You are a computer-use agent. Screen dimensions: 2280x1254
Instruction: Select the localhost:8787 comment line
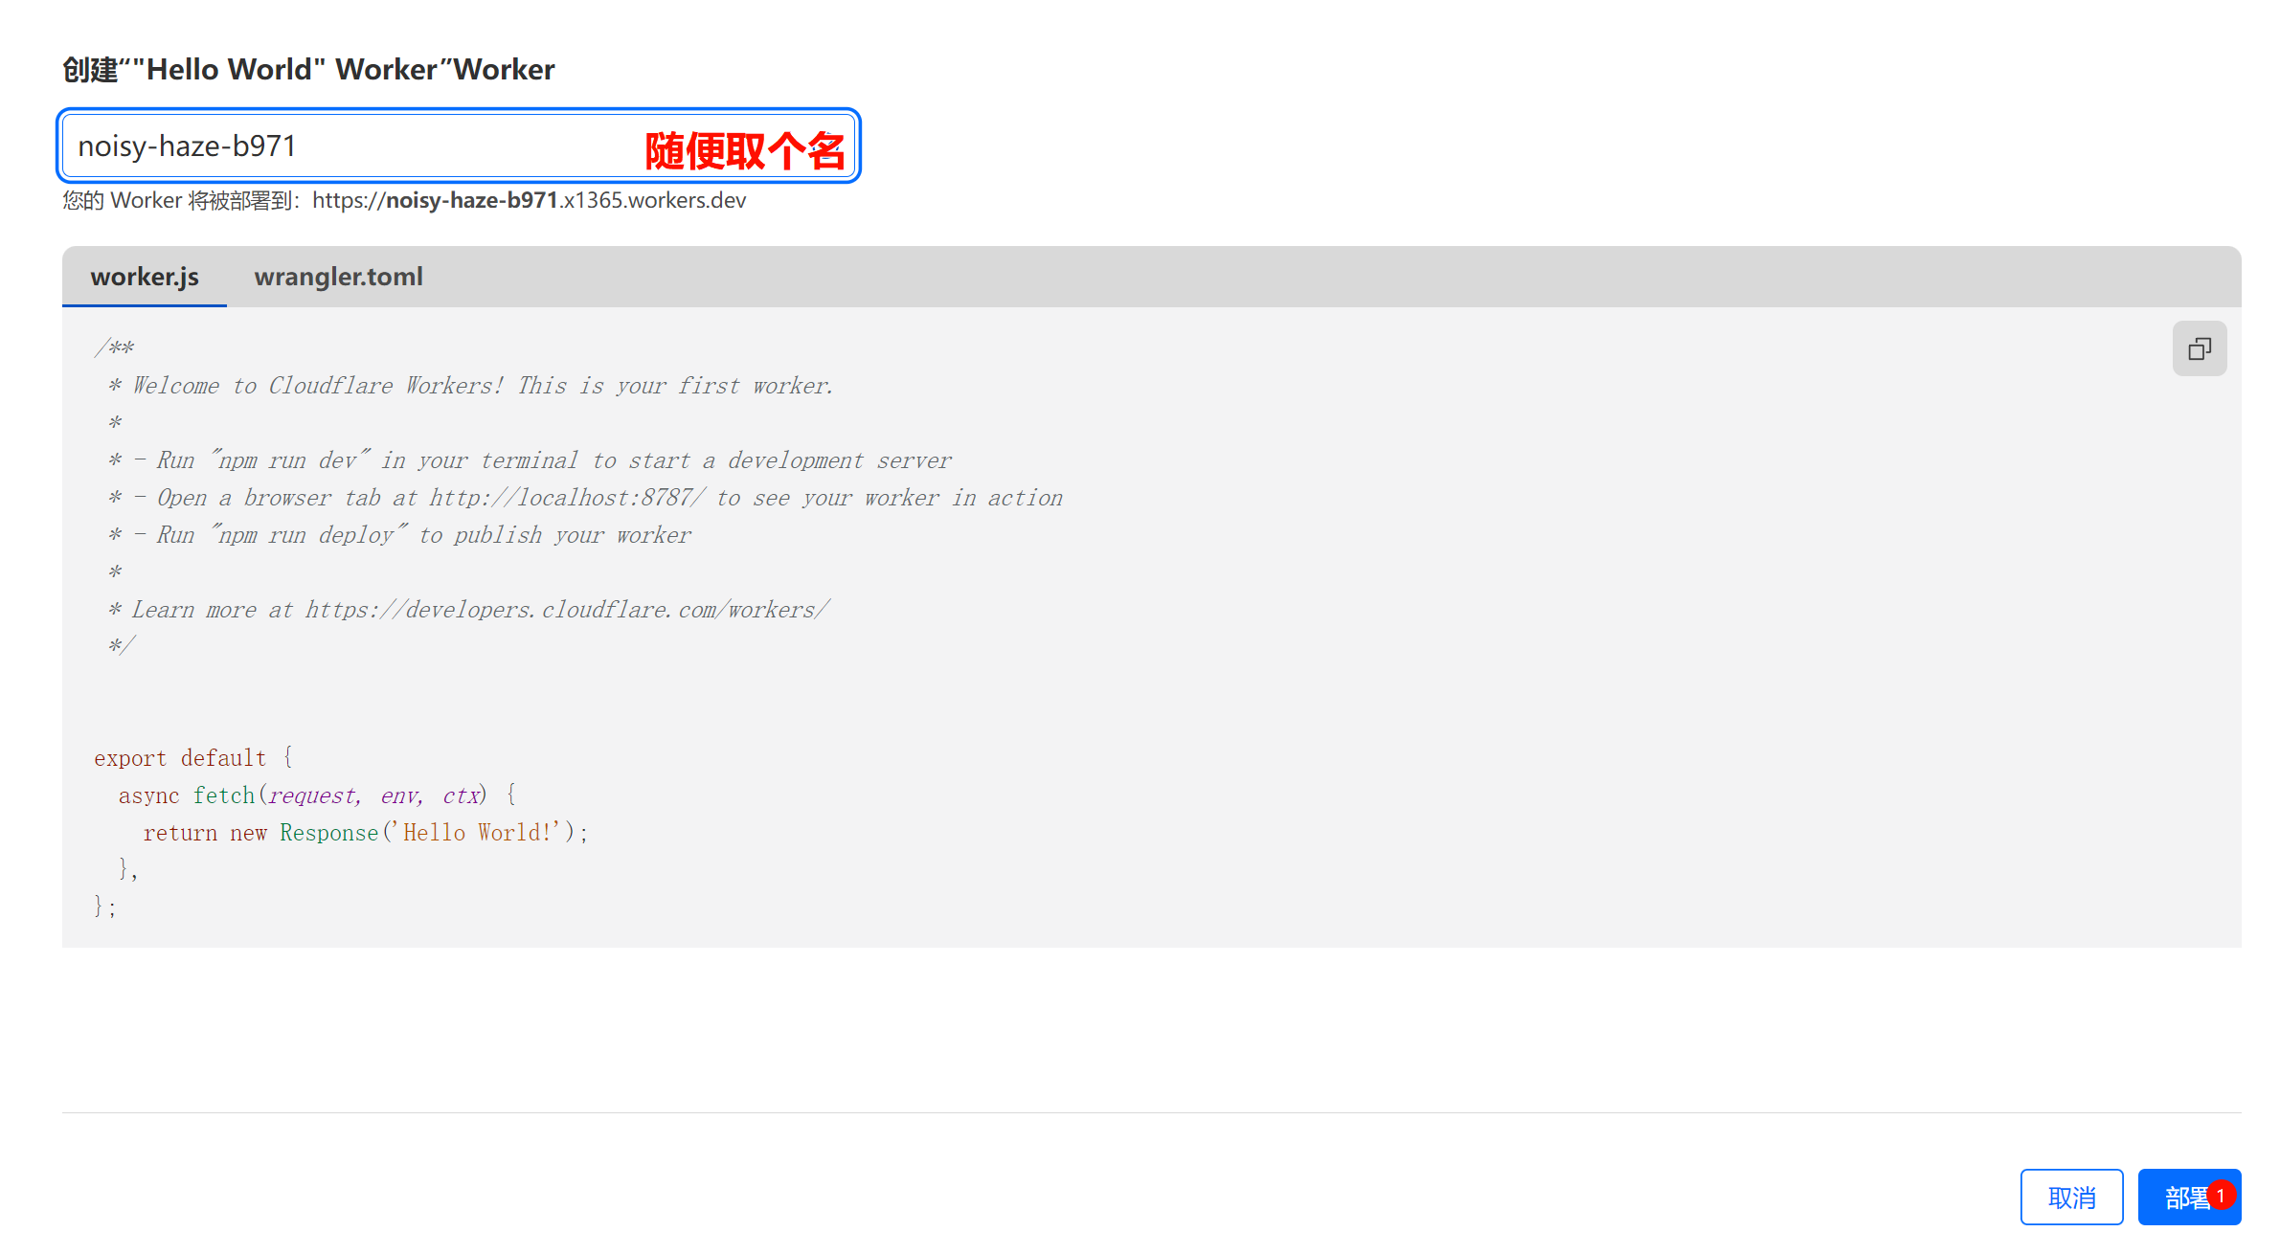point(585,498)
